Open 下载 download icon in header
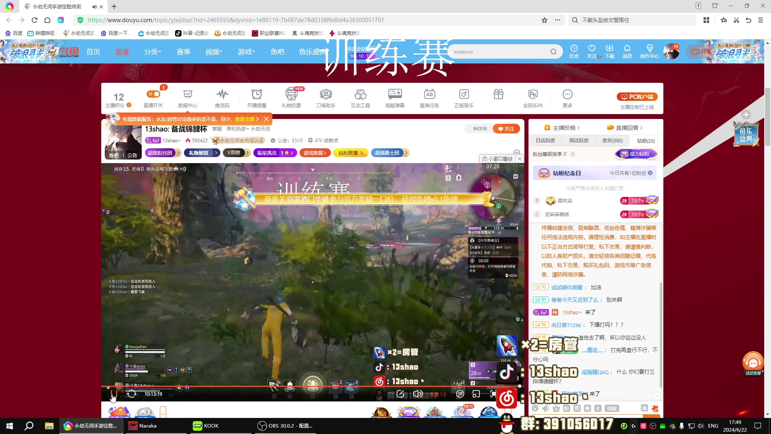 (x=610, y=52)
